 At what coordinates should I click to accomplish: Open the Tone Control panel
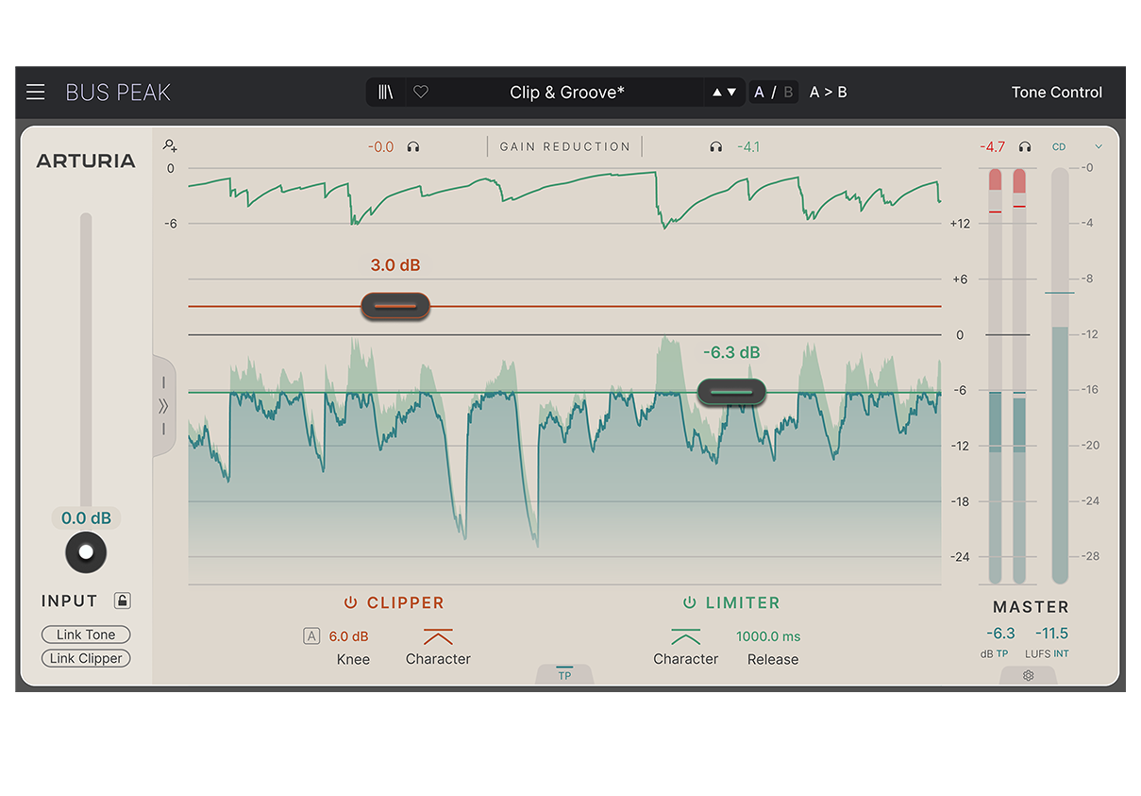1056,92
